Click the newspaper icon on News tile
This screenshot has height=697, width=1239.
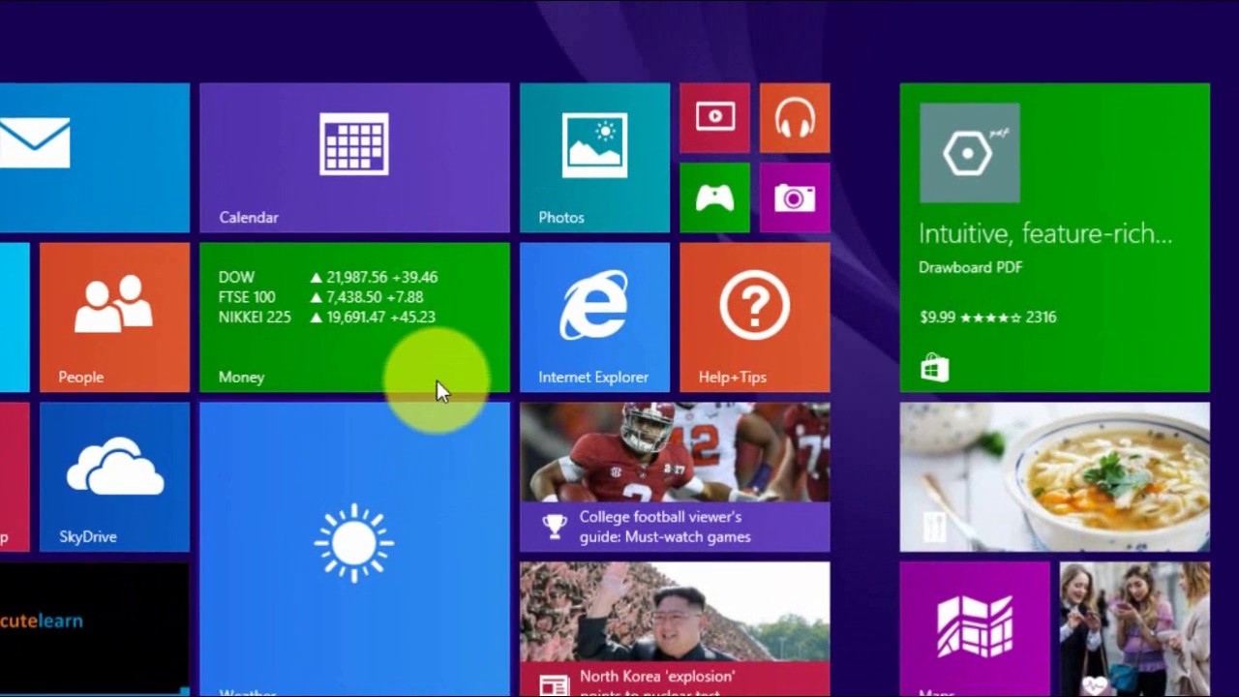(x=554, y=685)
